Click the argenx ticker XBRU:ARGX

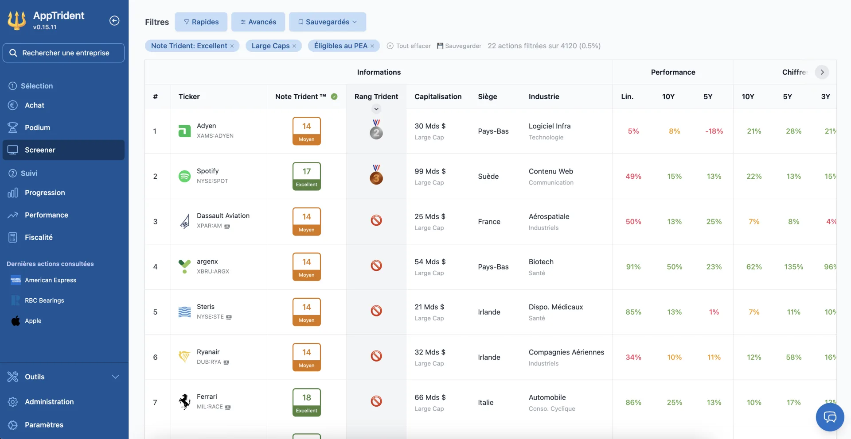[213, 272]
